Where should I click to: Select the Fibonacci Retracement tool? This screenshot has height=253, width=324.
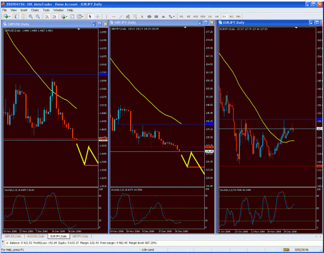click(x=135, y=17)
